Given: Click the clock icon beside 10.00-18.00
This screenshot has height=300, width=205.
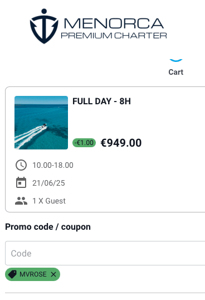Looking at the screenshot, I should point(21,165).
